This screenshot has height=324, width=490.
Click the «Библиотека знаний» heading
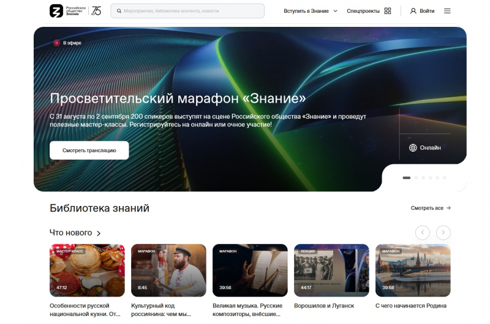tap(99, 208)
